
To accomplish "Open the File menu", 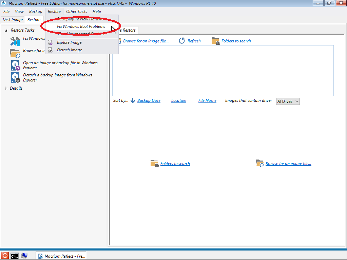I will click(6, 12).
